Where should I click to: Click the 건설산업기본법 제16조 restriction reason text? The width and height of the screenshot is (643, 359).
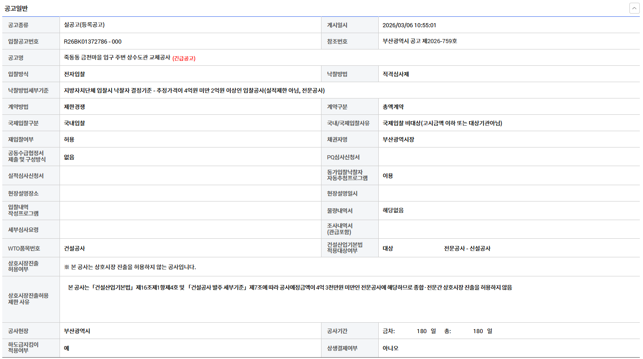[x=290, y=287]
